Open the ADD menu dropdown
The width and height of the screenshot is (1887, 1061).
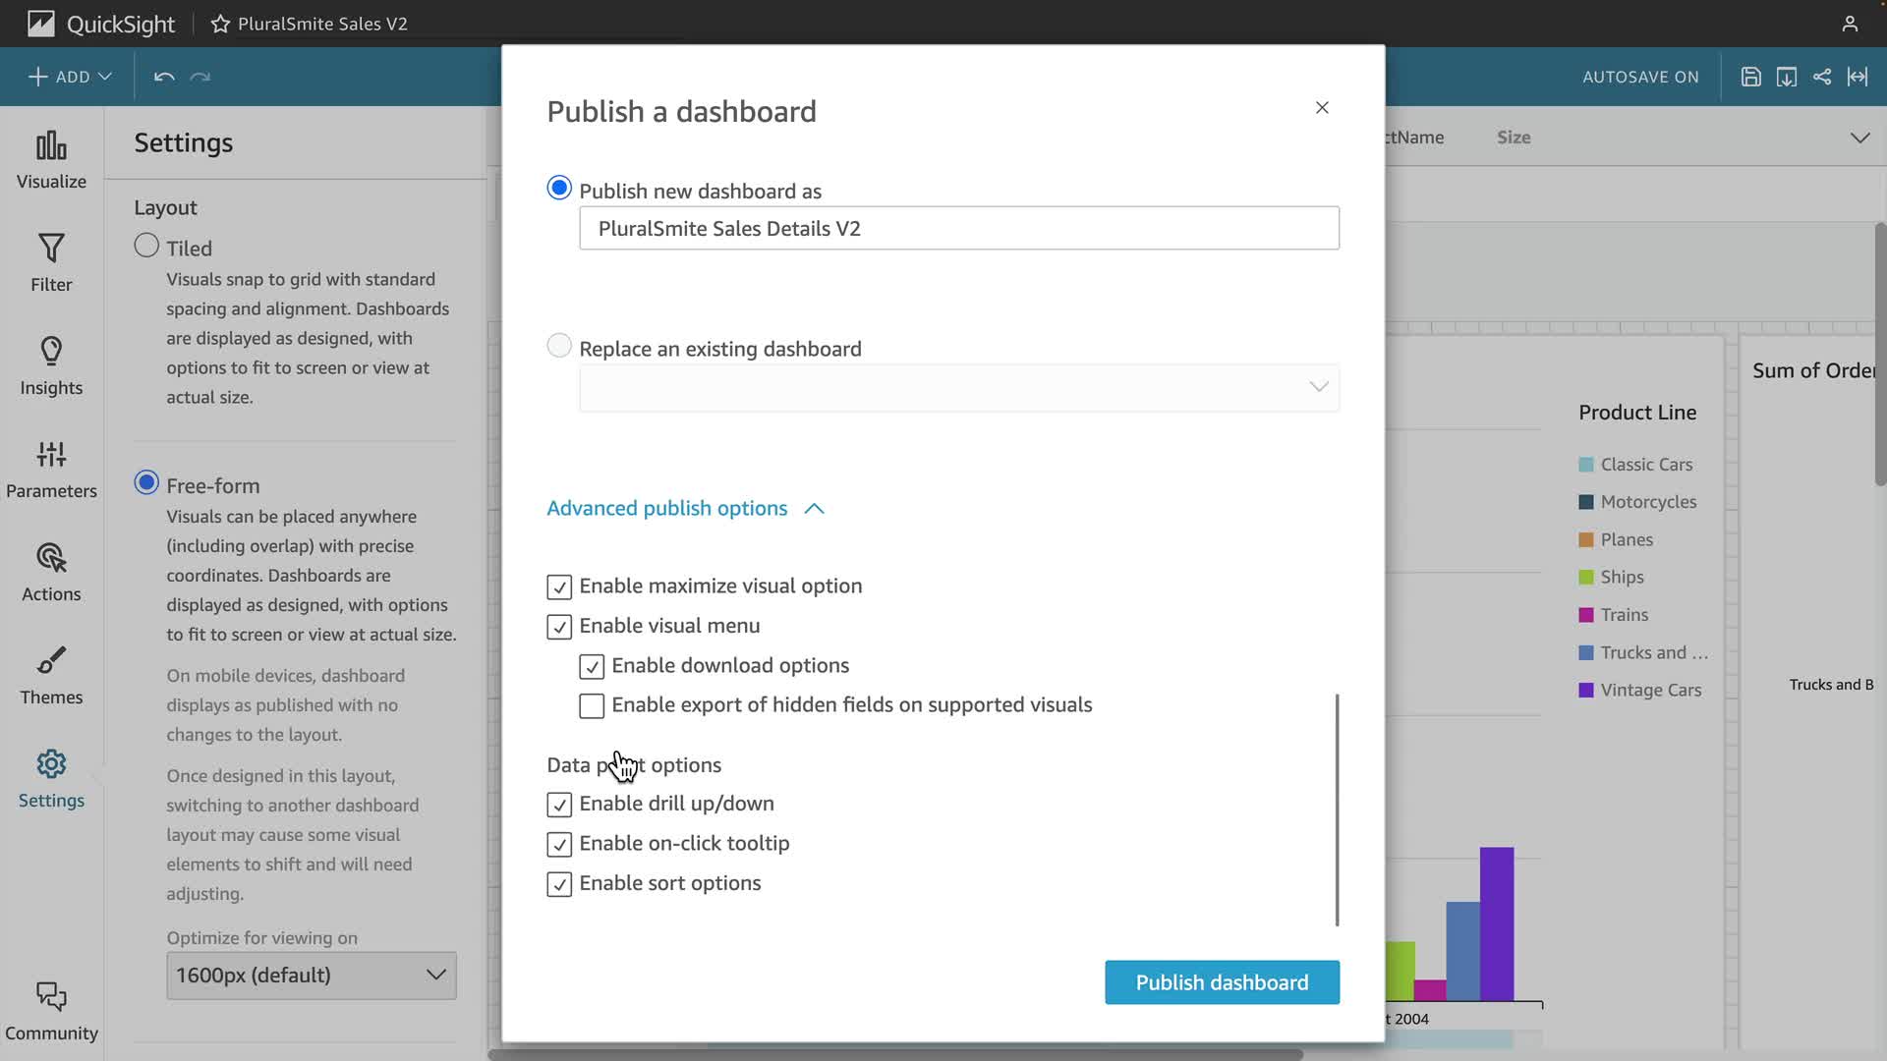tap(70, 77)
